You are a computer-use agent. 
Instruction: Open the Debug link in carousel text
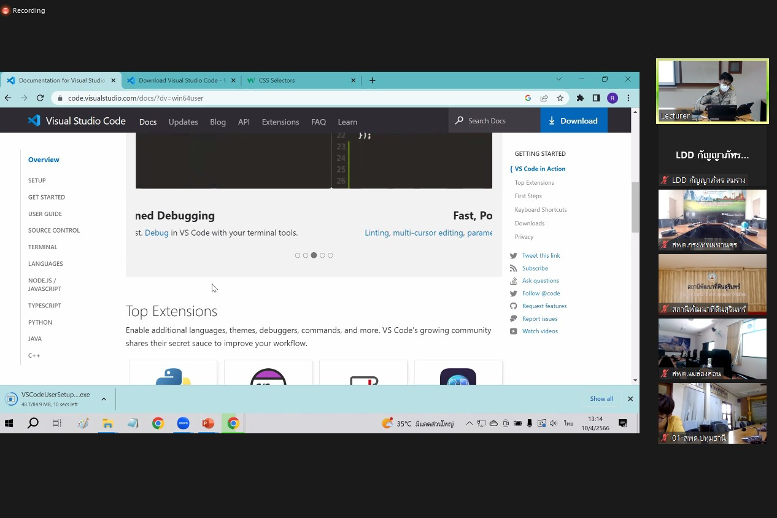[157, 233]
